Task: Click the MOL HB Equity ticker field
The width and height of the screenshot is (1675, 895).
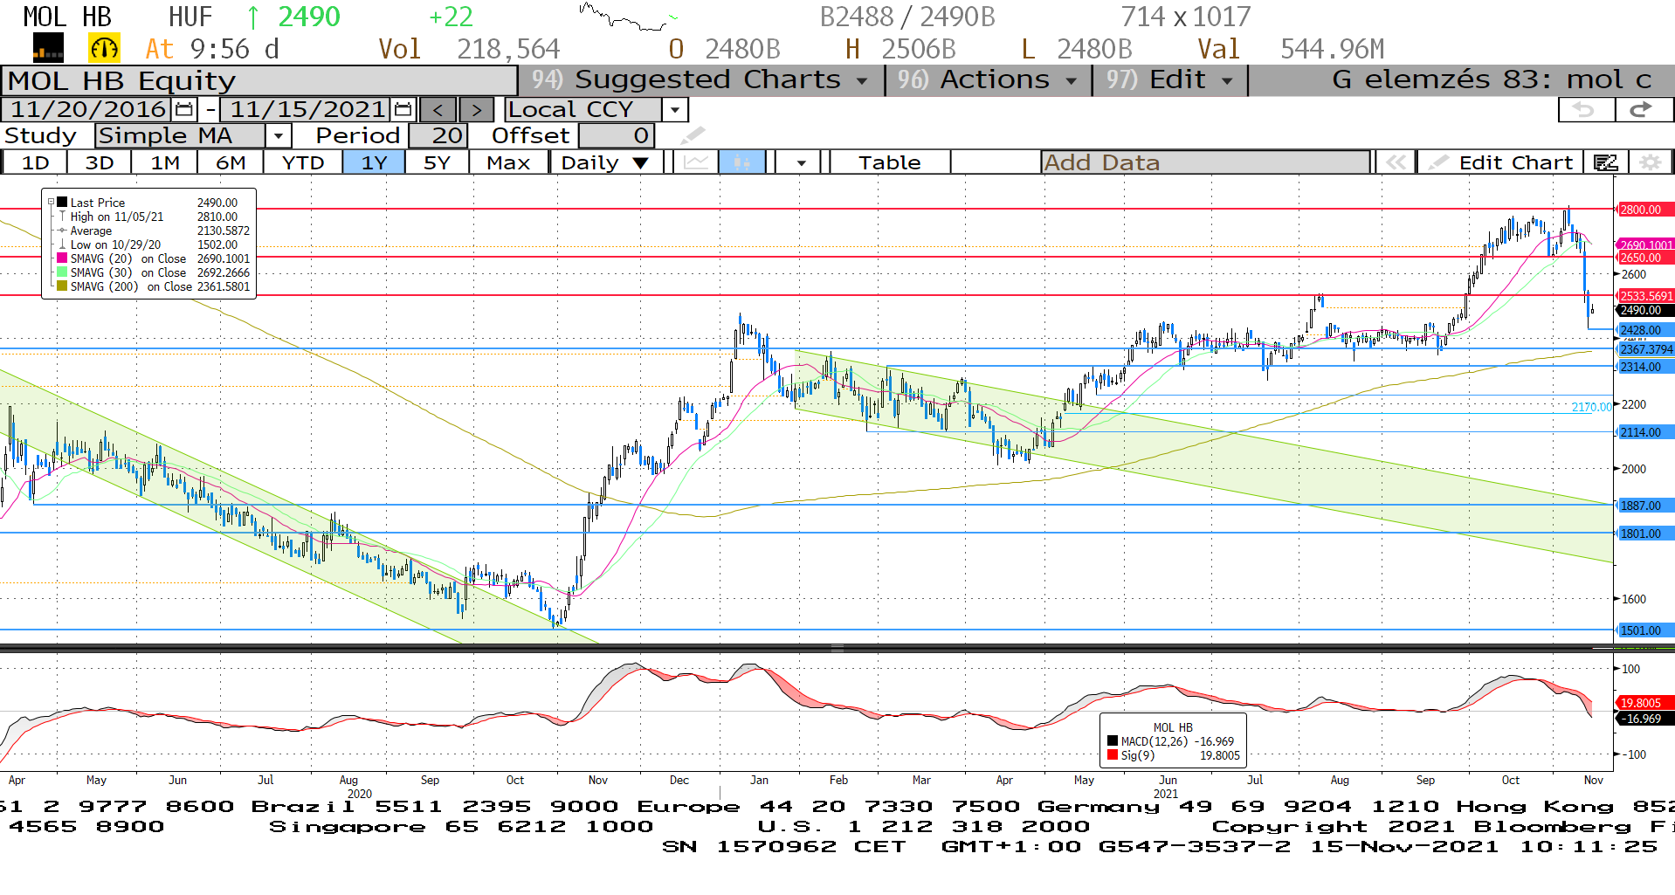Action: (259, 80)
